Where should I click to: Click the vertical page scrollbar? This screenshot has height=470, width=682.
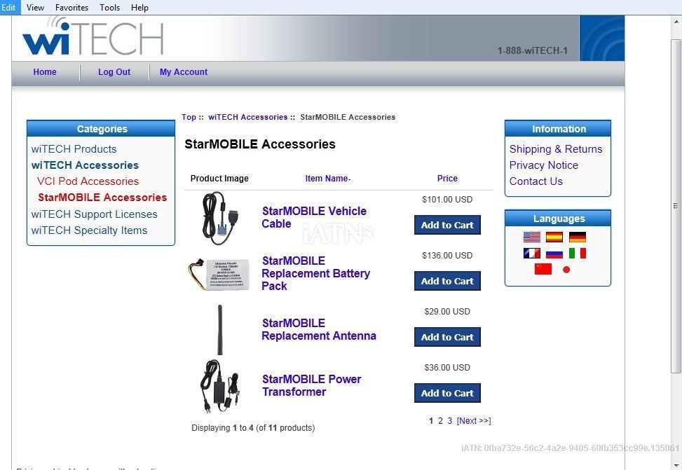point(676,206)
